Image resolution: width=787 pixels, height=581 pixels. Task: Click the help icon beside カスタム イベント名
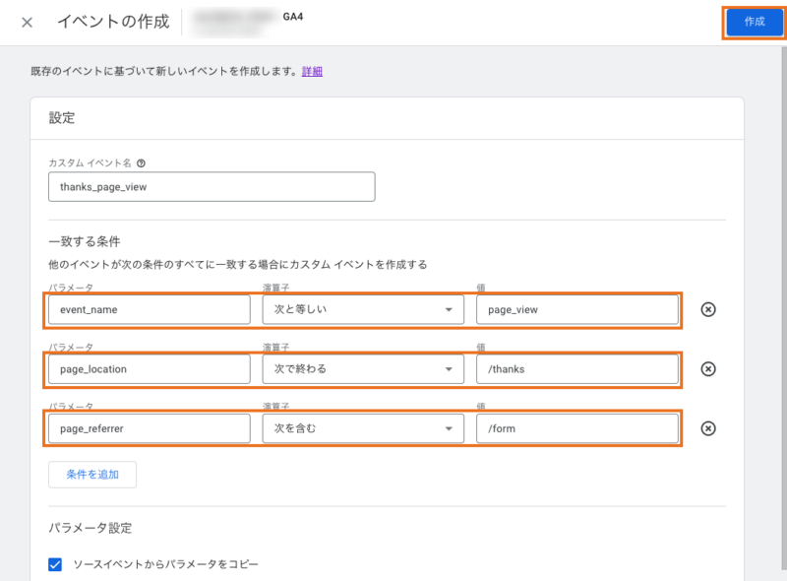(141, 163)
